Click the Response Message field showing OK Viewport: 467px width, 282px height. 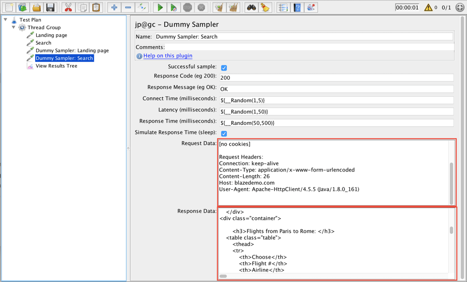click(336, 89)
